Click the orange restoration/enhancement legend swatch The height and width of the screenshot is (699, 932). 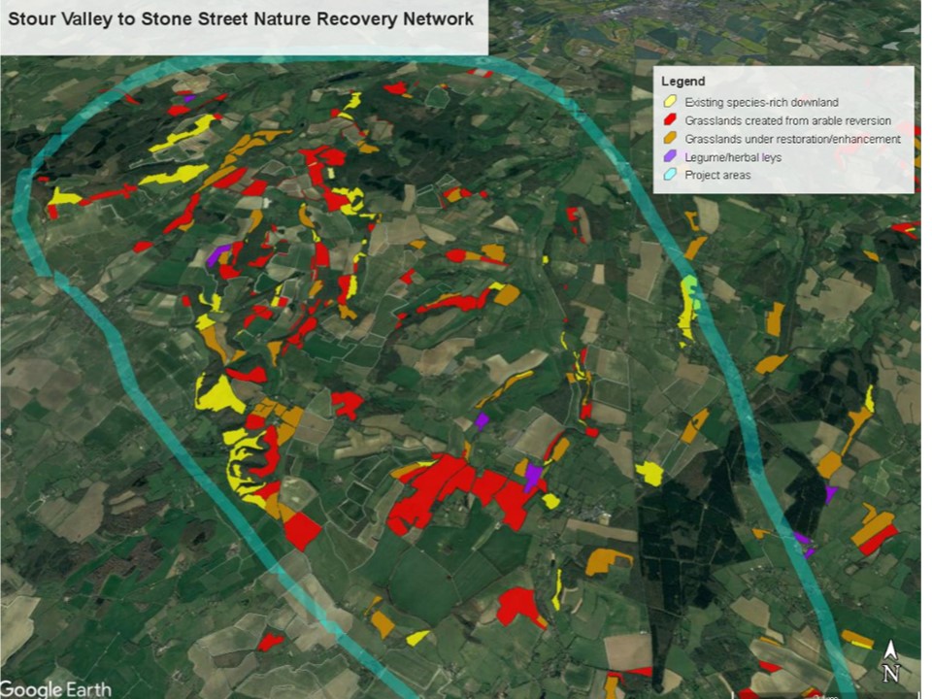tap(670, 138)
